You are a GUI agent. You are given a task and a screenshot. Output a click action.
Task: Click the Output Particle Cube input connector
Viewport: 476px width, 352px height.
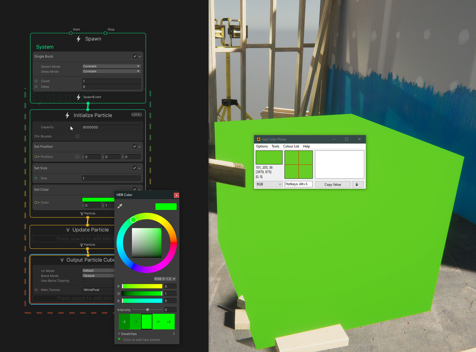pyautogui.click(x=88, y=255)
